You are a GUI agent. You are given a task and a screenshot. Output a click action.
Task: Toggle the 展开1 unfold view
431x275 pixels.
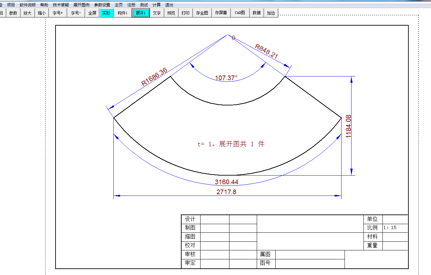coord(141,13)
